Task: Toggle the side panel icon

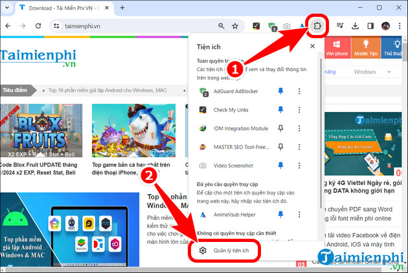Action: click(x=370, y=26)
